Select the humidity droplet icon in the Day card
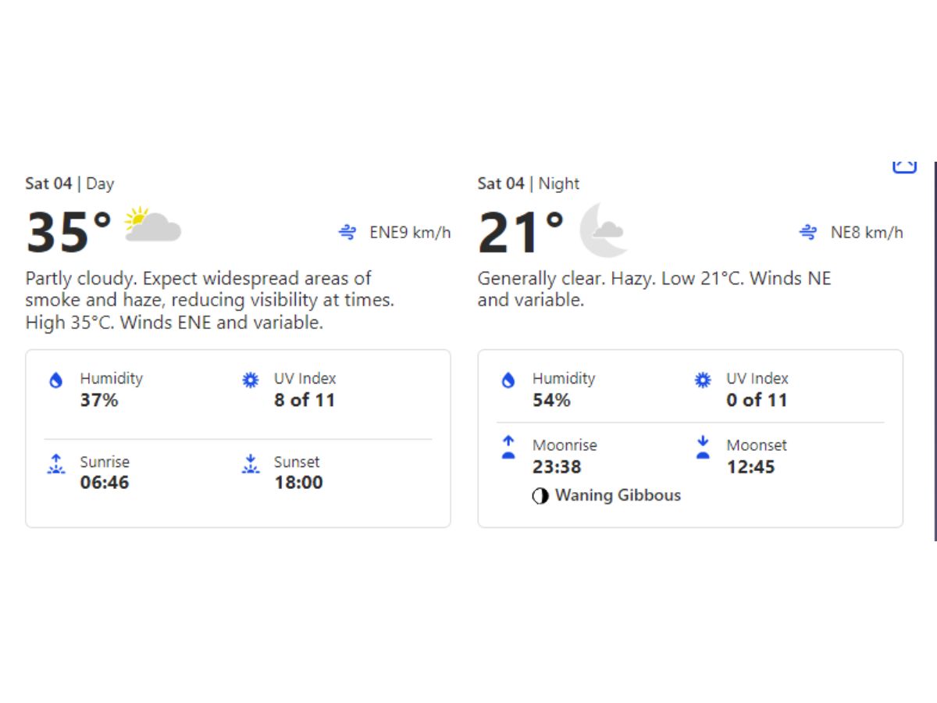Viewport: 937px width, 703px height. tap(55, 380)
